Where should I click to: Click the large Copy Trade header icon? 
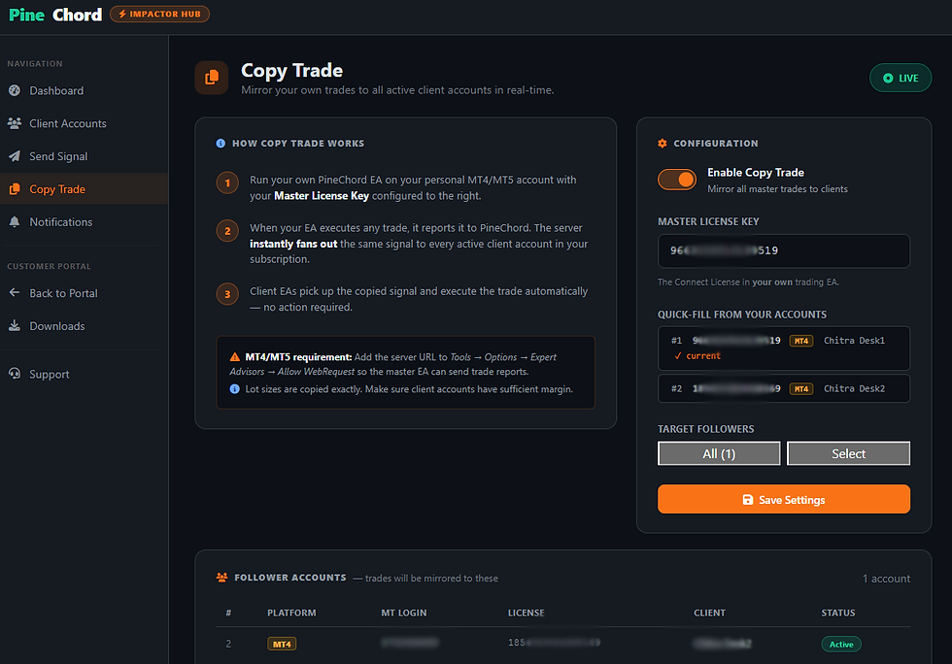pos(212,78)
